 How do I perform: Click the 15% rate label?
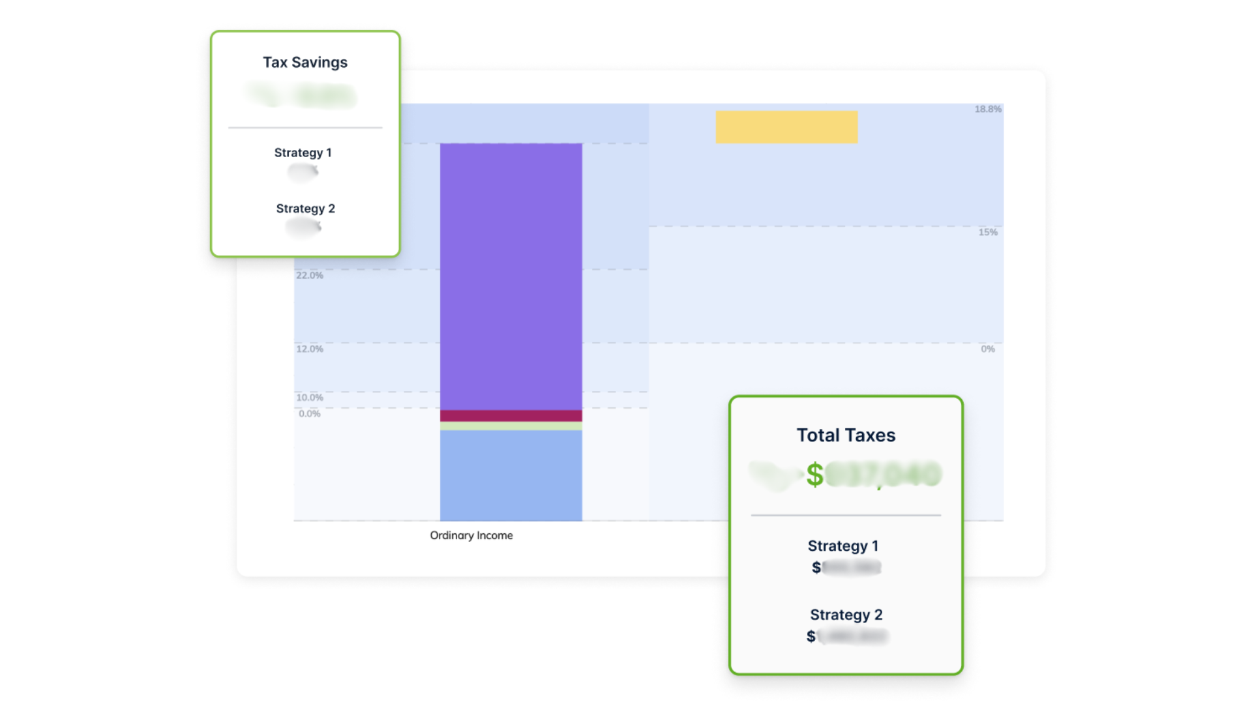(988, 233)
